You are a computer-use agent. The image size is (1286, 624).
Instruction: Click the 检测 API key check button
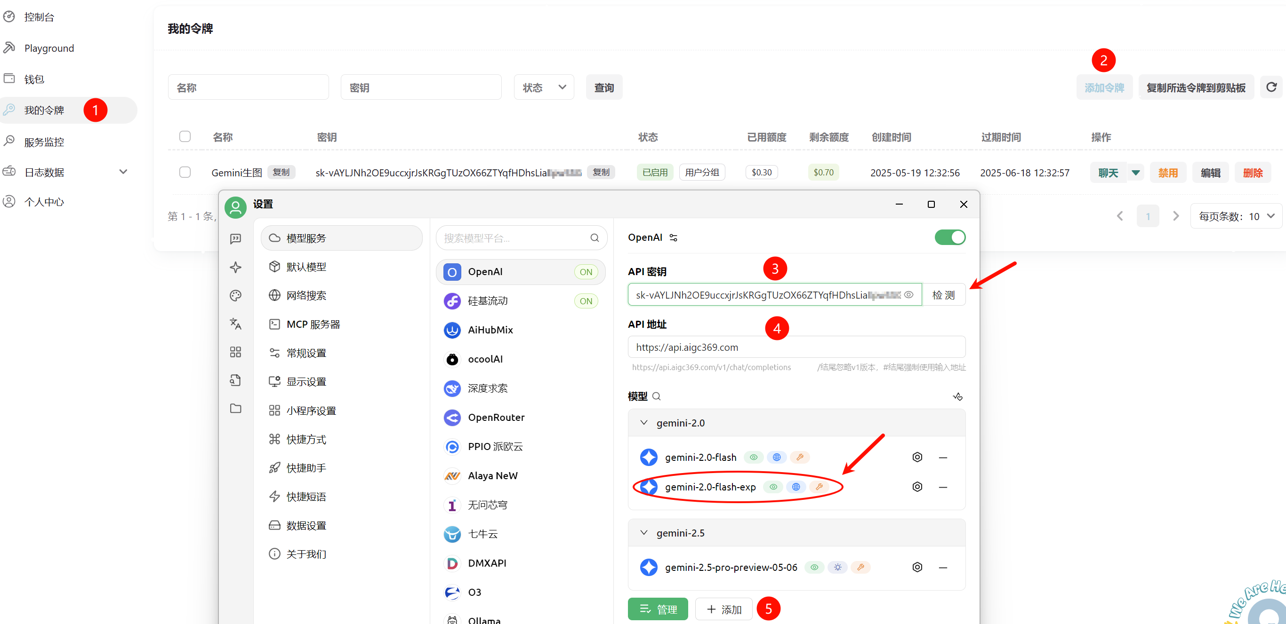click(943, 295)
